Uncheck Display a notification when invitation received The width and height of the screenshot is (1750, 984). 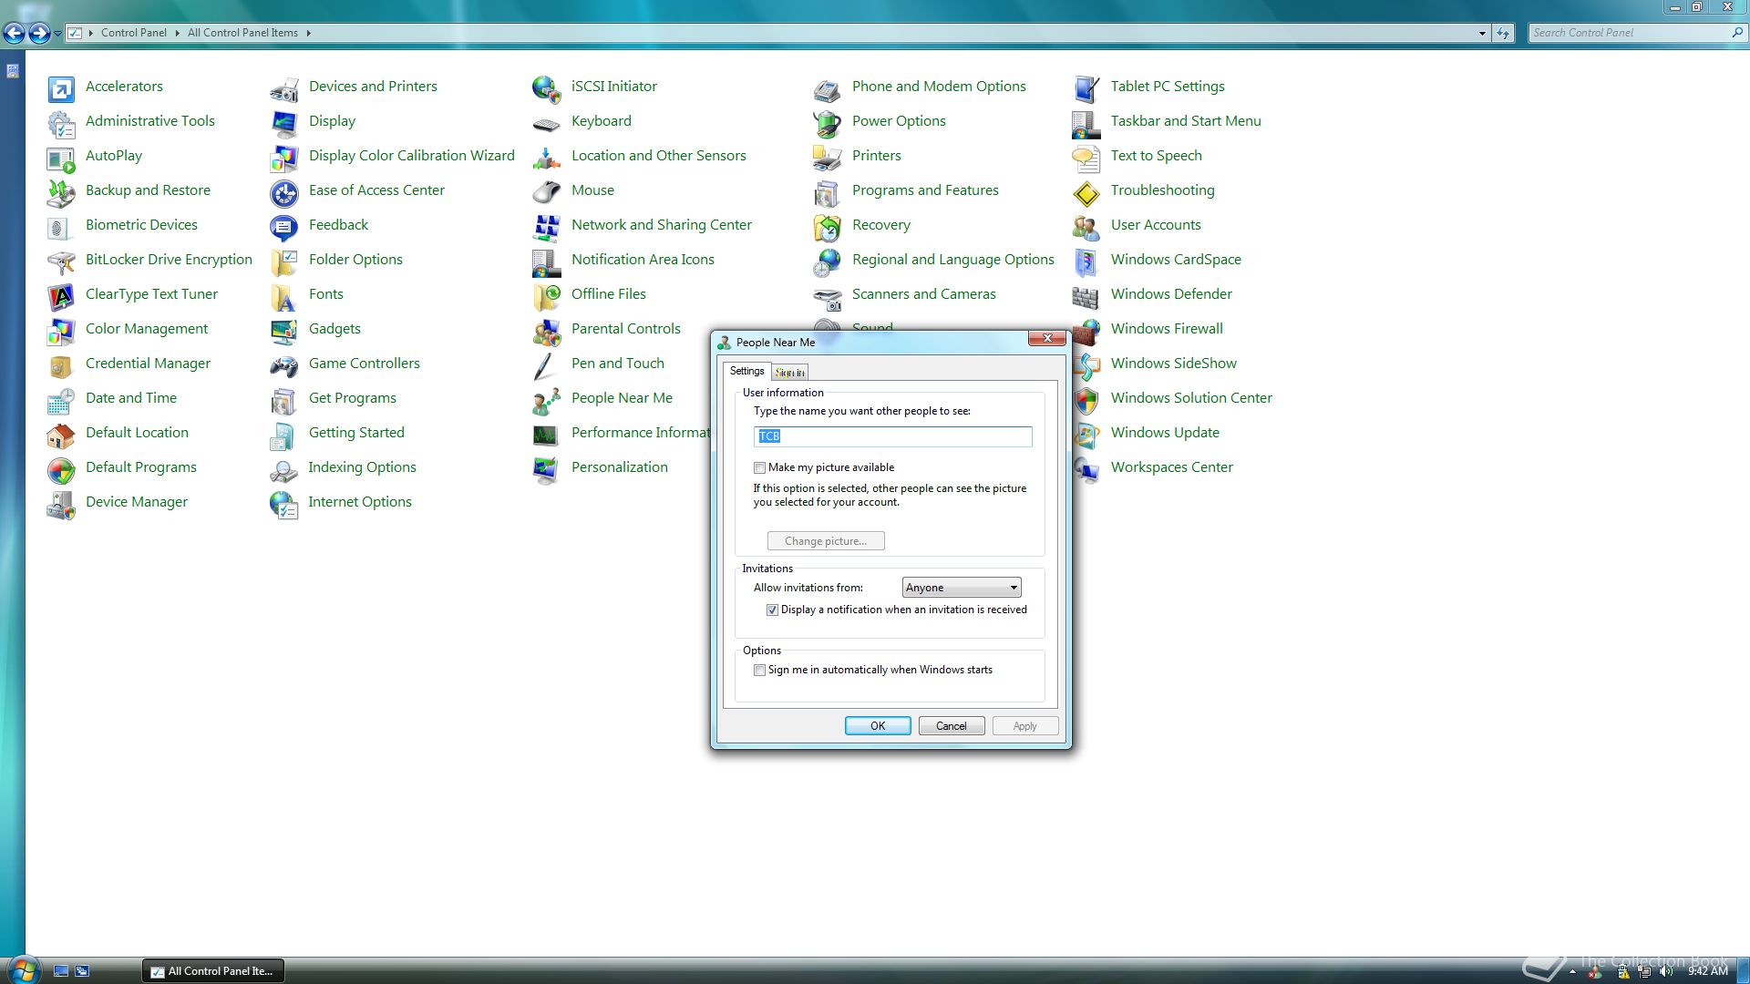pos(772,610)
